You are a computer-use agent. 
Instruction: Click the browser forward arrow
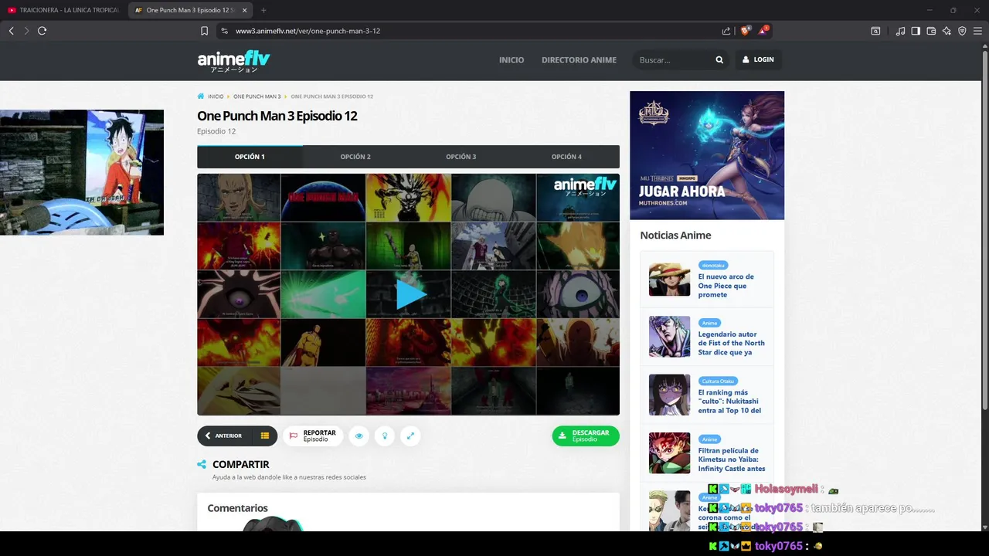(x=26, y=31)
